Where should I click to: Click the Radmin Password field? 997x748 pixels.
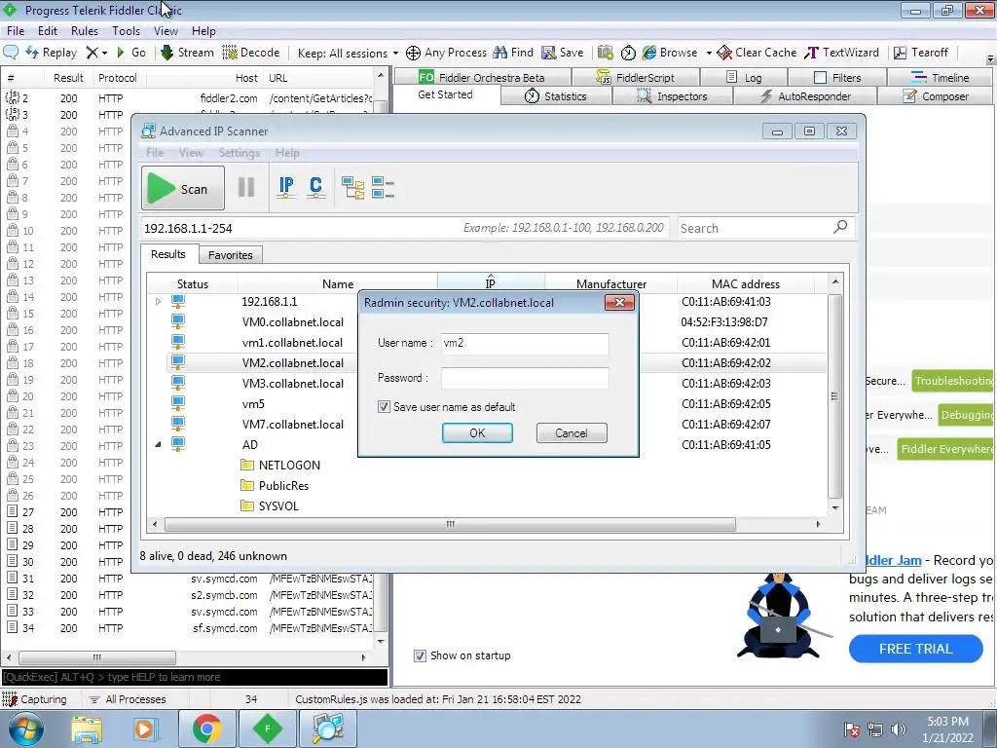(525, 378)
